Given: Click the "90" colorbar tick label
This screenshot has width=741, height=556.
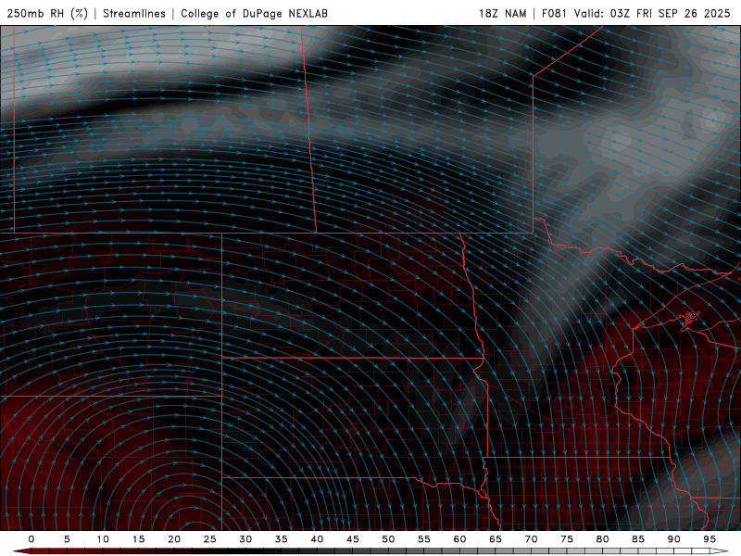Looking at the screenshot, I should (674, 539).
